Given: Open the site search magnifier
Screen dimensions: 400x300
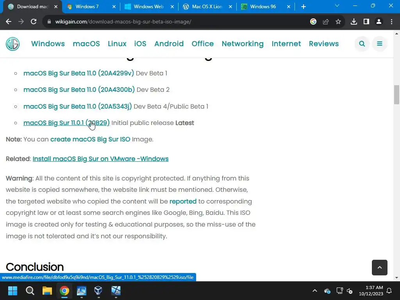Looking at the screenshot, I should point(362,44).
